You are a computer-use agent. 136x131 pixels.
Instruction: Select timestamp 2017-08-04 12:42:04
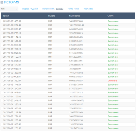pyautogui.click(x=12, y=89)
